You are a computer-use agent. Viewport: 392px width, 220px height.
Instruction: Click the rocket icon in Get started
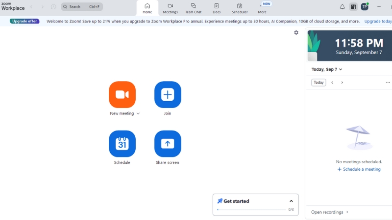220,201
